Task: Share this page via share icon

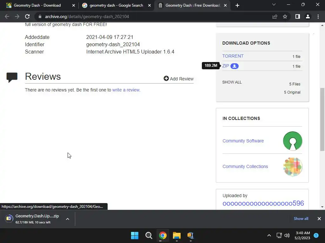Action: point(275,16)
